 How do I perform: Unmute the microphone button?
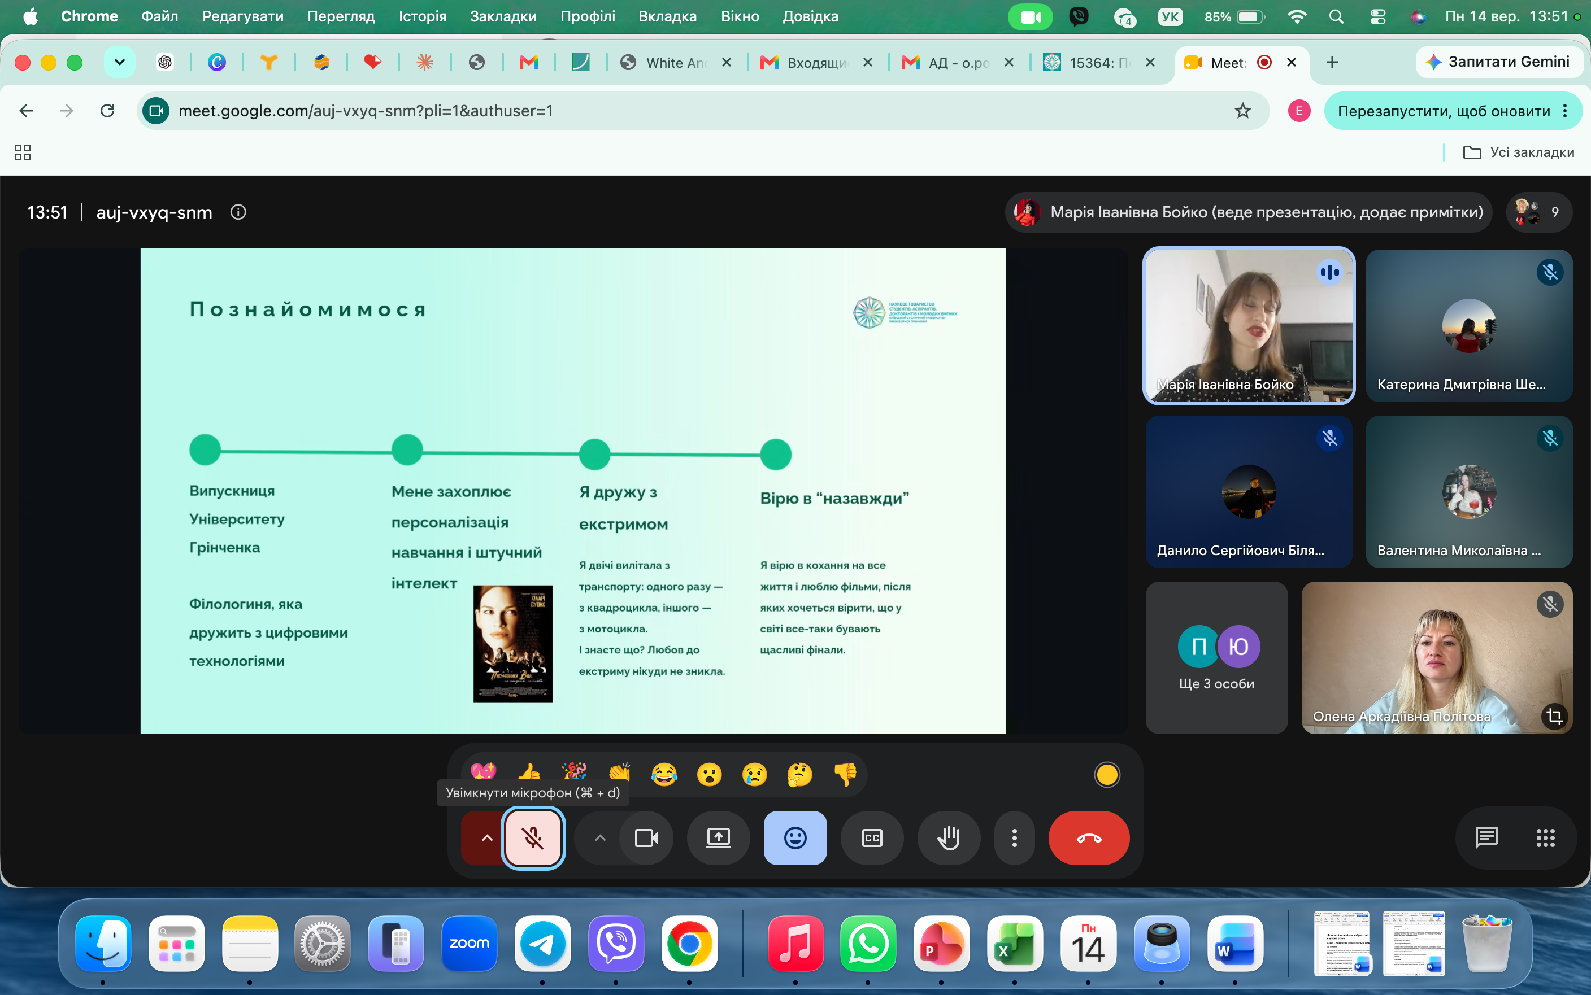pyautogui.click(x=533, y=837)
